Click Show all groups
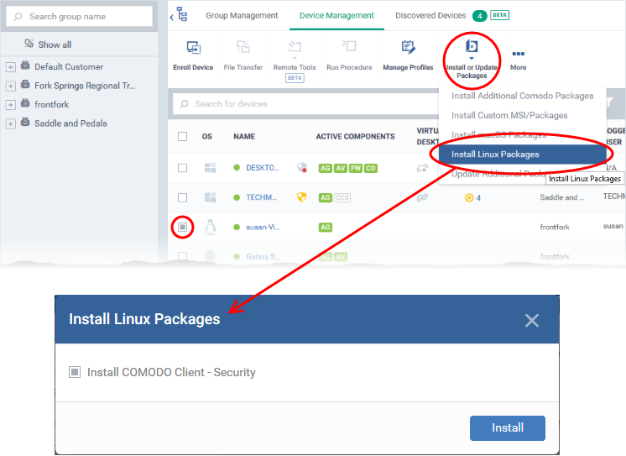Screen dimensions: 626x456 [x=55, y=45]
